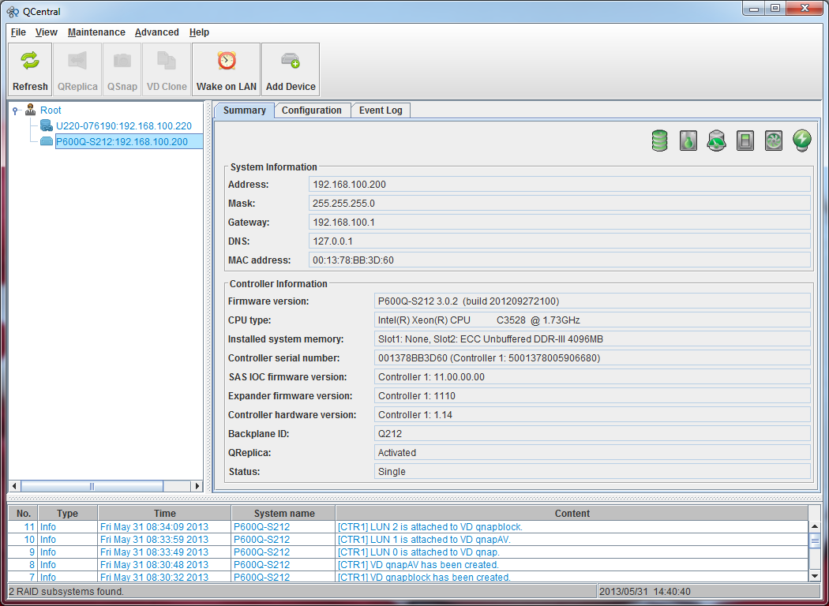Click the event list's scroll up arrow
829x606 pixels.
[x=815, y=527]
